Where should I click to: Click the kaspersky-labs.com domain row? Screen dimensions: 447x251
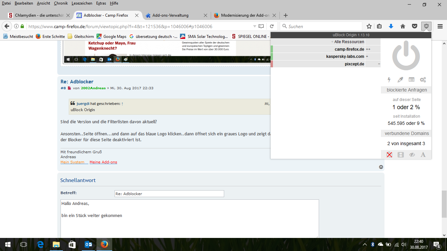point(326,57)
